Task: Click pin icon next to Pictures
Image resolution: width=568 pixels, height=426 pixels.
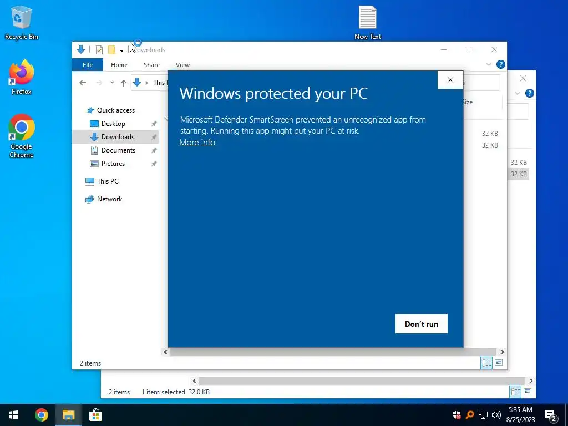Action: point(154,164)
